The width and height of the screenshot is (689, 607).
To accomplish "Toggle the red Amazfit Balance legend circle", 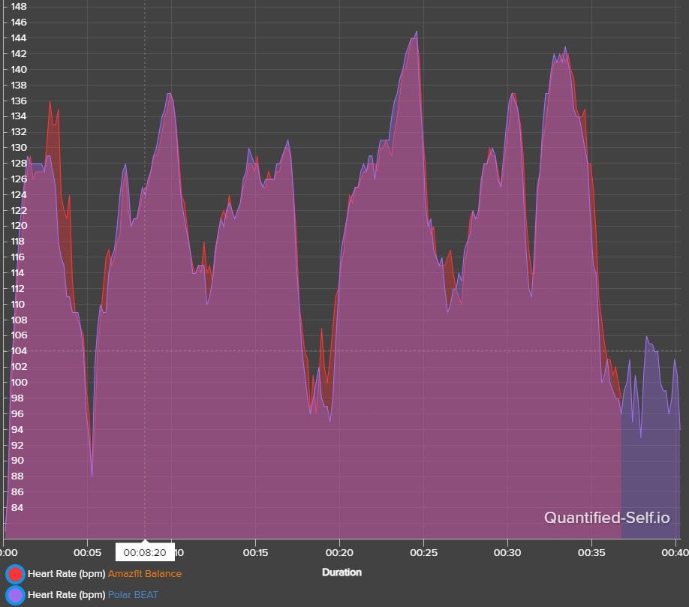I will coord(15,574).
